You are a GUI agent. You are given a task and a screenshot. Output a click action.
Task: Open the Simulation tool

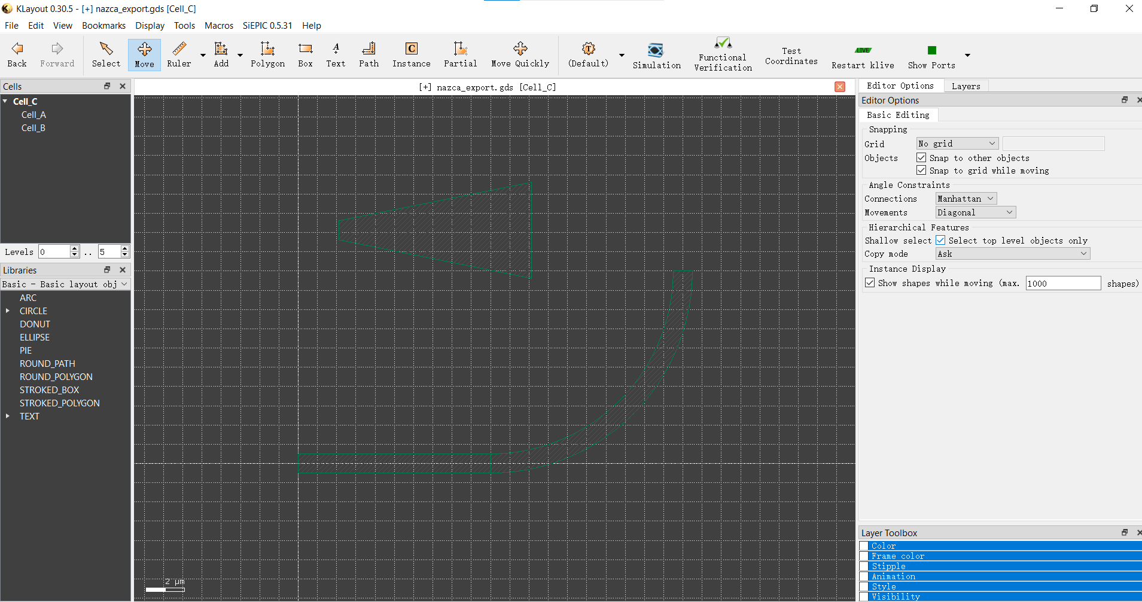point(656,56)
